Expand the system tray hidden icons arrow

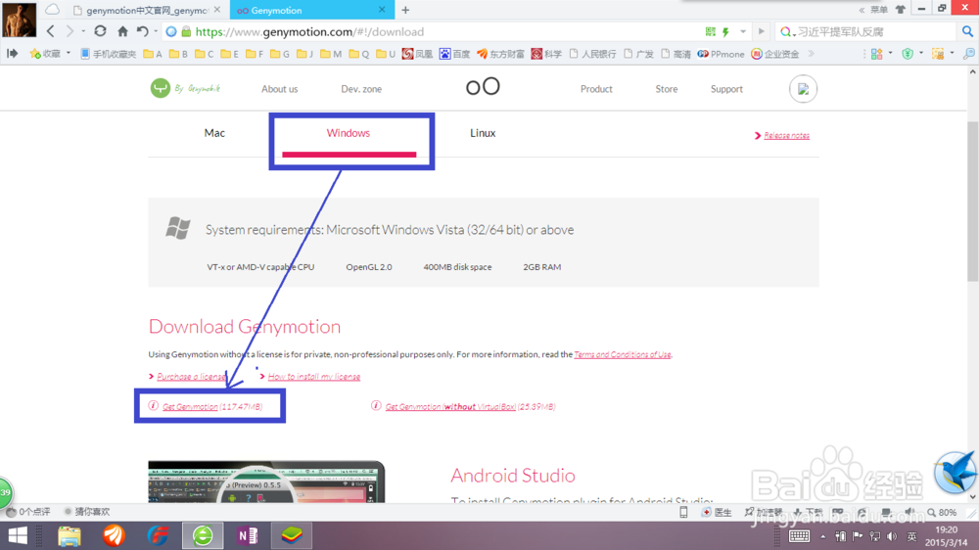823,536
